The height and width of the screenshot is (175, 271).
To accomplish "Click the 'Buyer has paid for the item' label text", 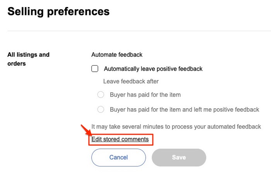I will [145, 95].
